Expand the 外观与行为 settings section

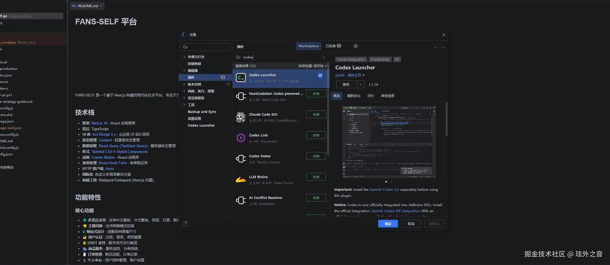(x=184, y=57)
